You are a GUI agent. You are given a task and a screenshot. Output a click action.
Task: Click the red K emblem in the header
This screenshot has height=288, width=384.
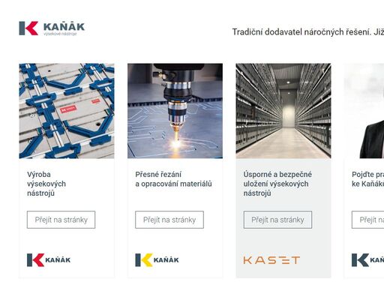28,28
